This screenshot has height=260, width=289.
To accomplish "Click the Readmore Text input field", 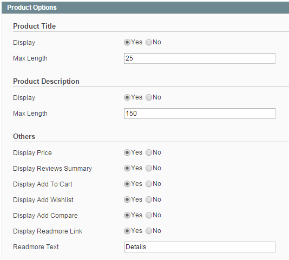I will tap(200, 247).
